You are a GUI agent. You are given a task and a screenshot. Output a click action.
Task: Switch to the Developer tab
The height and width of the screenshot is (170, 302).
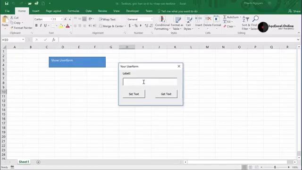coord(133,11)
